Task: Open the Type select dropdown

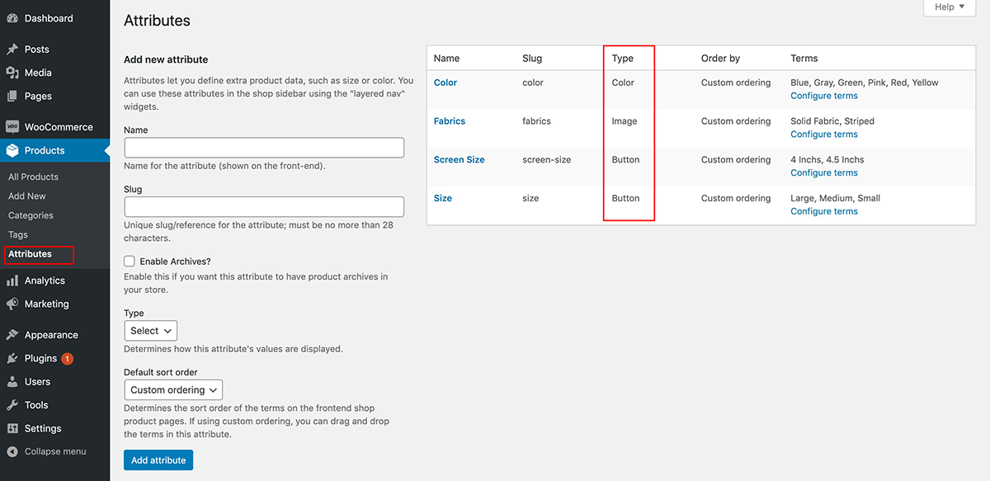Action: 151,331
